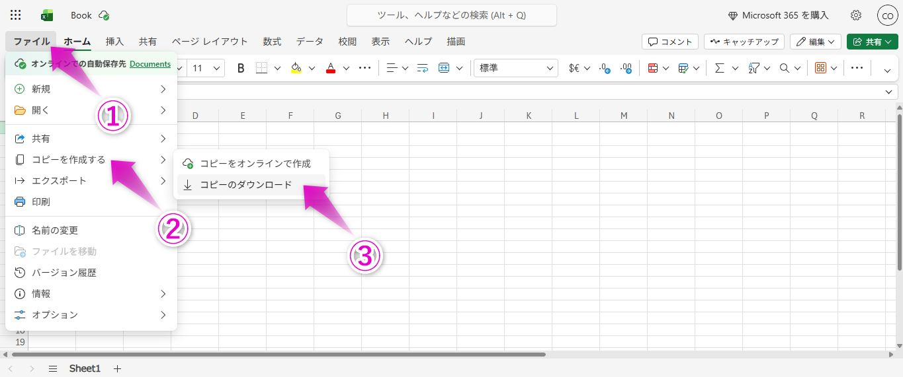Viewport: 903px width, 377px height.
Task: Open the settings gear
Action: 856,15
